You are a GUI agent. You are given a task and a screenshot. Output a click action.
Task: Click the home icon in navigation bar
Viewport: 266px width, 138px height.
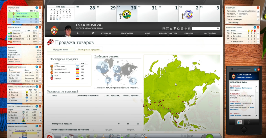(x=93, y=33)
